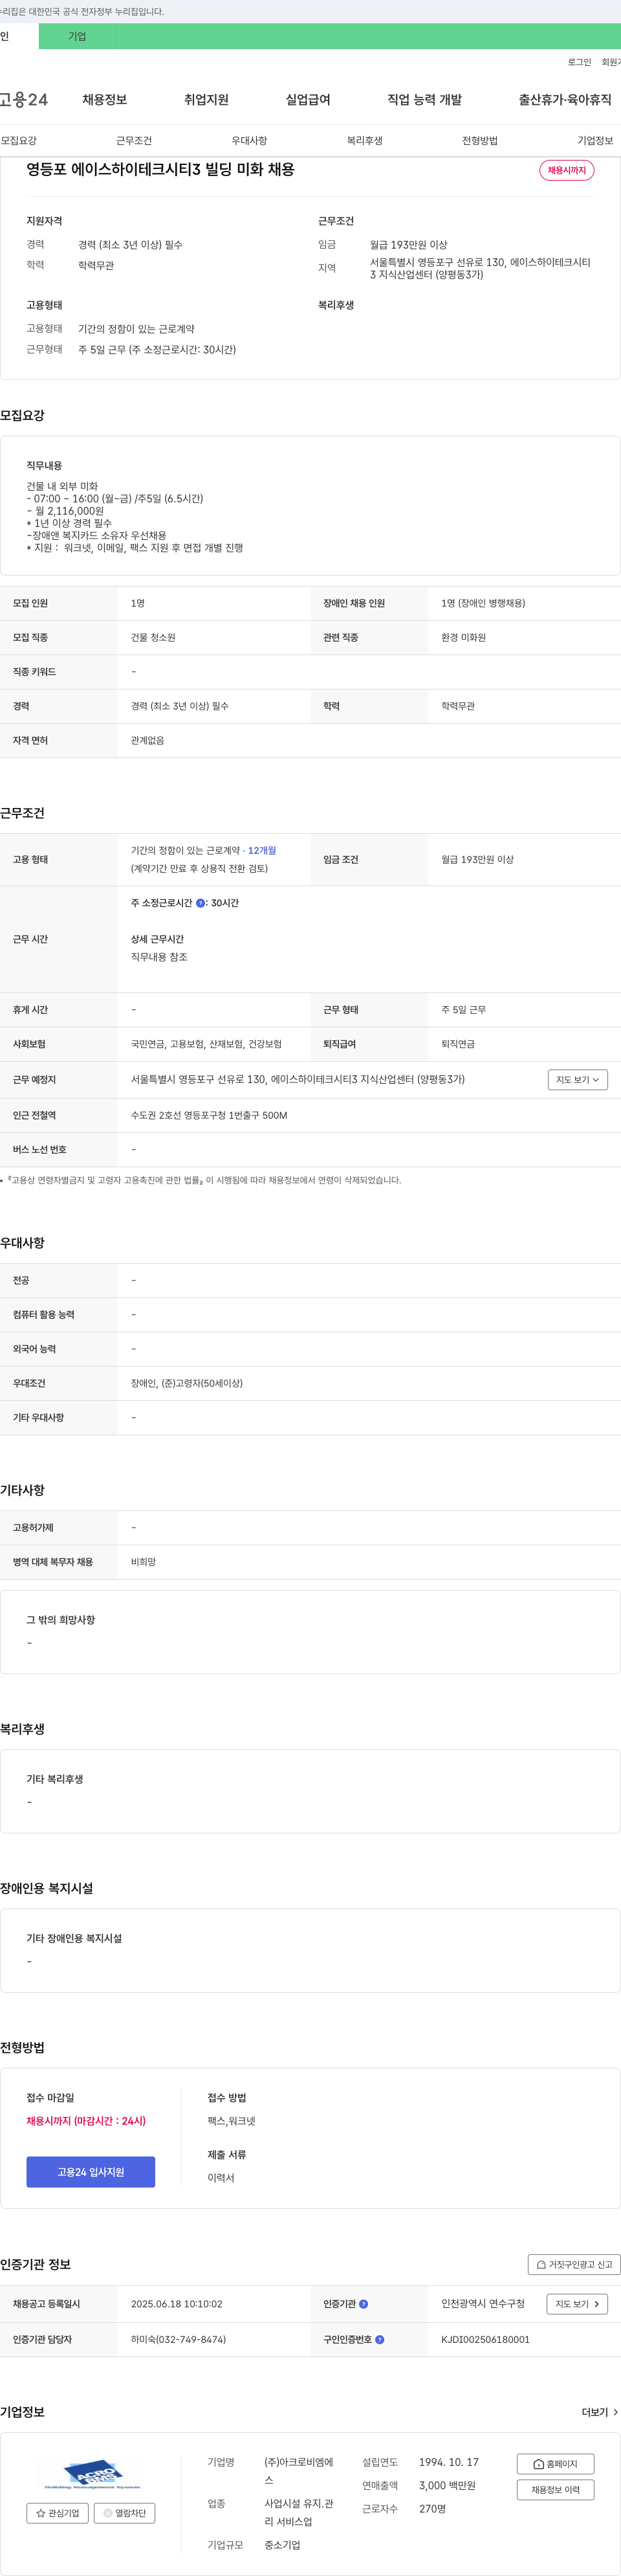The height and width of the screenshot is (2576, 621).
Task: Click 더보기 next to 기업정보
Action: [x=600, y=2412]
